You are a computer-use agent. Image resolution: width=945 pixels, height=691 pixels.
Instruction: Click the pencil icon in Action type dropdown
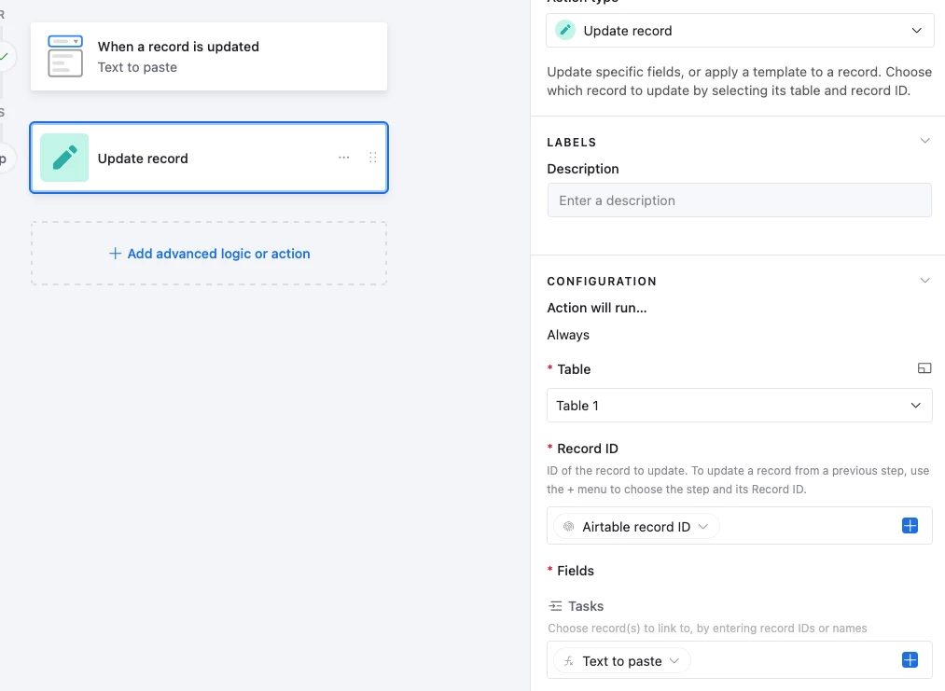(x=564, y=30)
